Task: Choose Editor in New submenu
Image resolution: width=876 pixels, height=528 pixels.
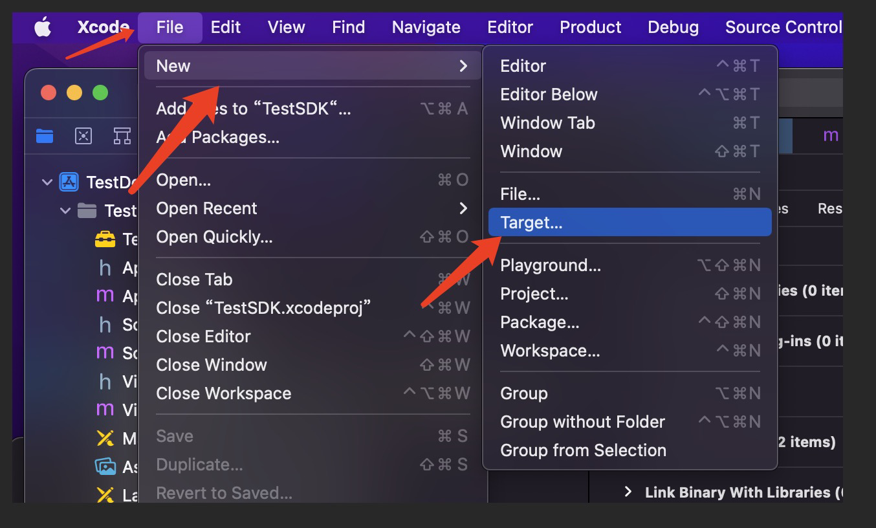Action: pos(630,66)
